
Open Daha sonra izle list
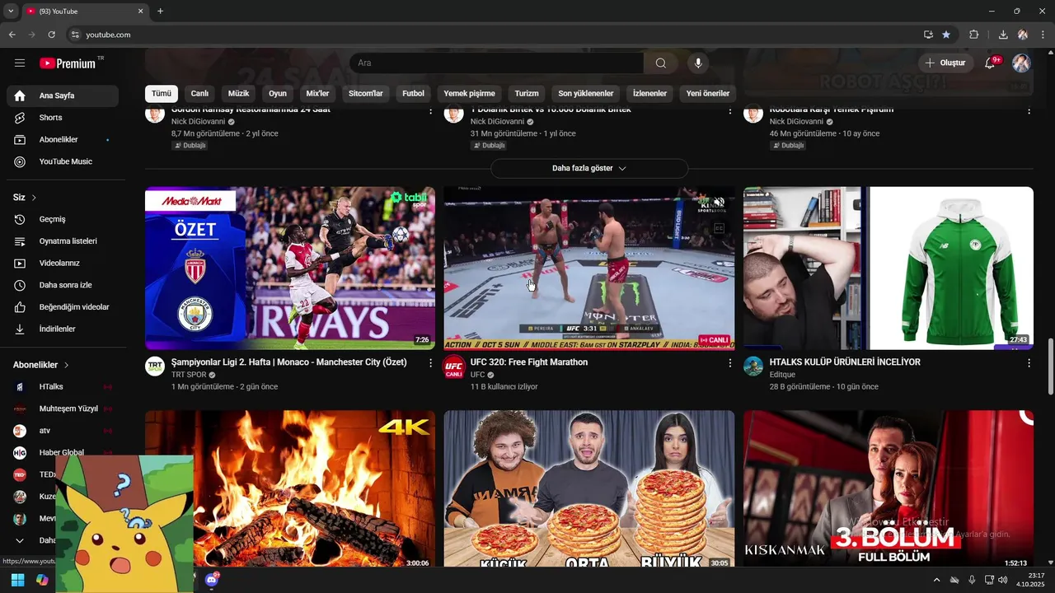pos(63,285)
